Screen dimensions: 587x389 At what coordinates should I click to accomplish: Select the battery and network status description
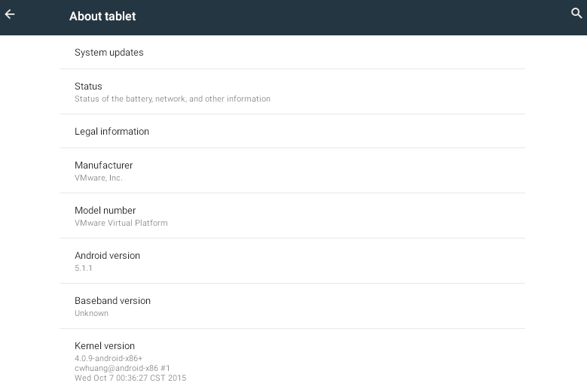coord(173,99)
